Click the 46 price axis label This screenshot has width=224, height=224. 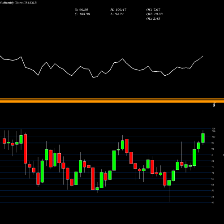(x=213, y=202)
